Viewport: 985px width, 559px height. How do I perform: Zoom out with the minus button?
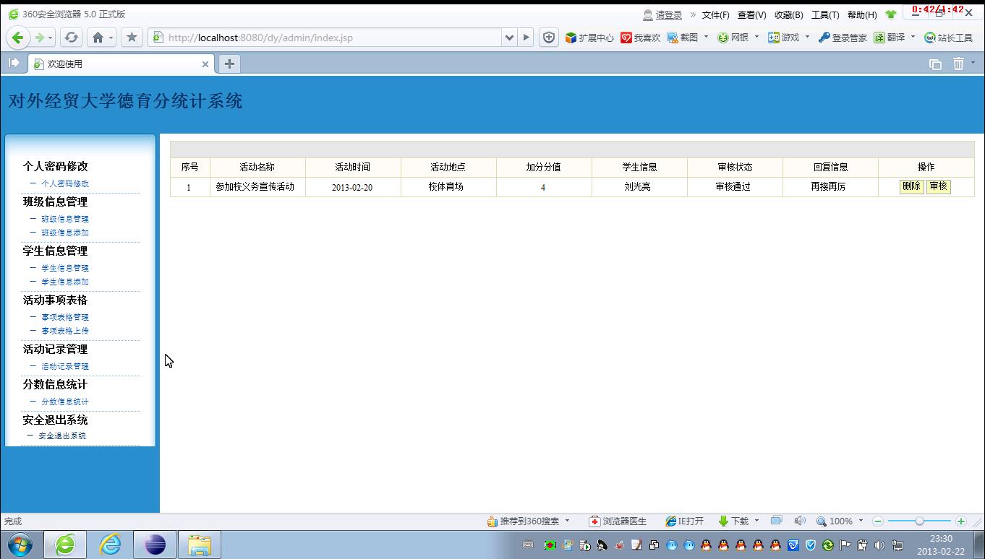point(878,521)
